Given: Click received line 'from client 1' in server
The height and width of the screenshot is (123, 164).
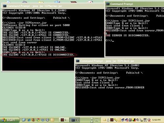Looking at the screenshot, I should click(x=52, y=37).
